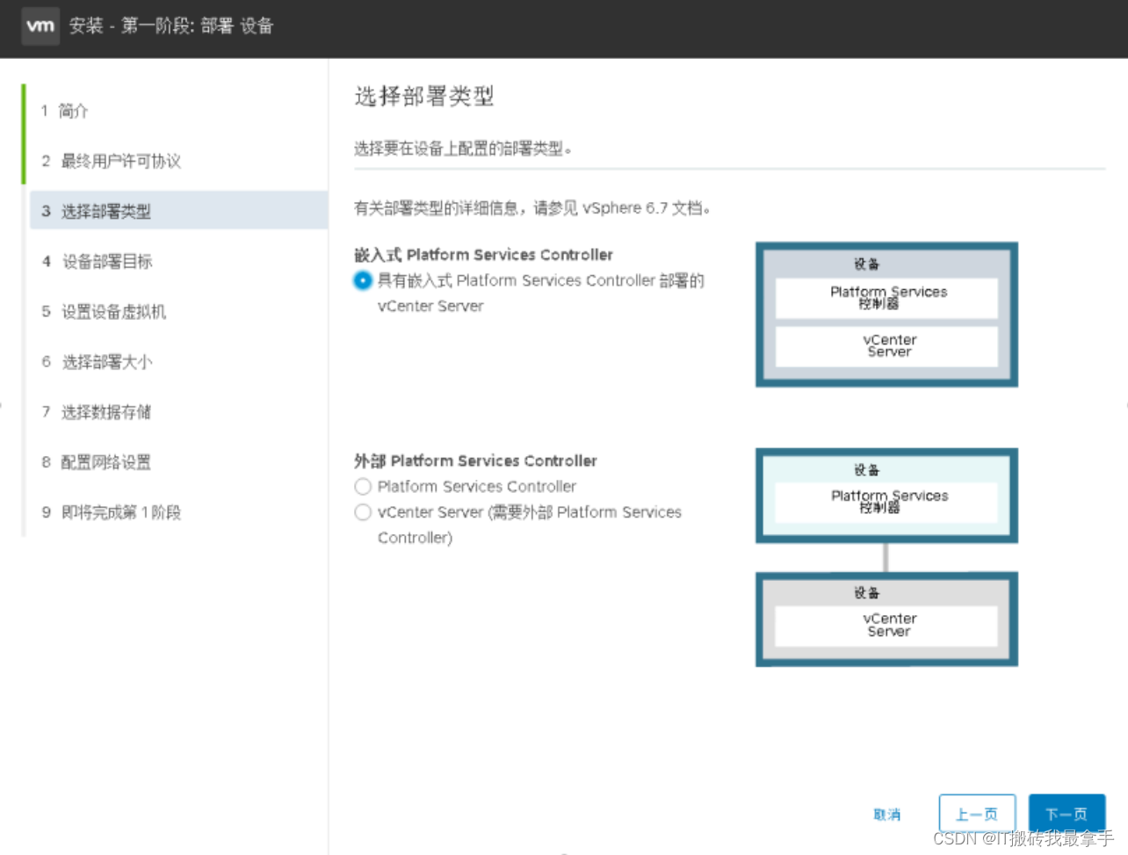Screen dimensions: 1128x855
Task: Choose external Platform Services Controller radio option
Action: click(363, 486)
